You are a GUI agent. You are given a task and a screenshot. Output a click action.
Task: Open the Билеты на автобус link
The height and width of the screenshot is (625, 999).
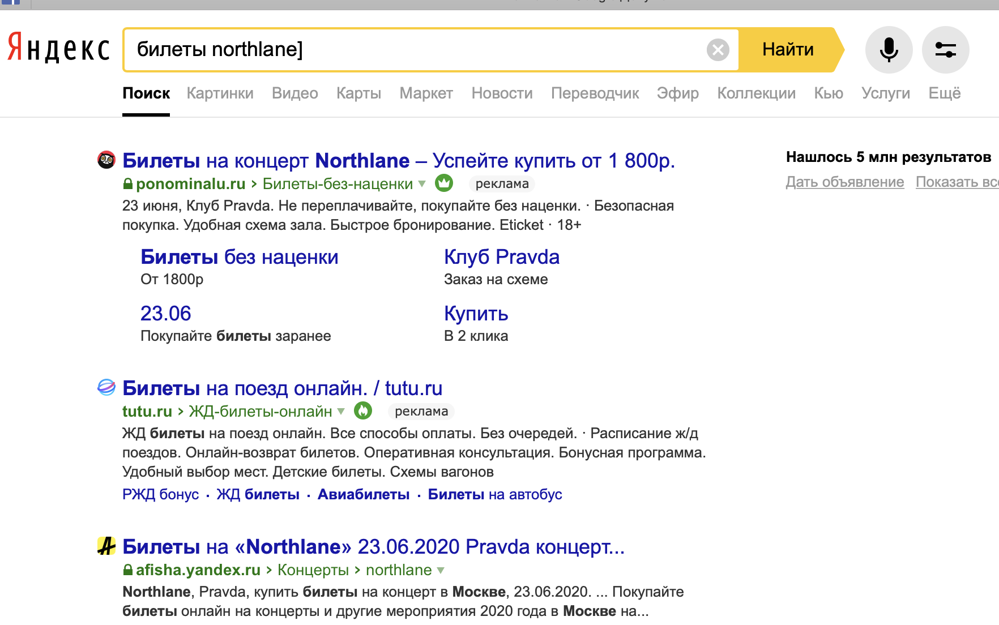pos(495,494)
